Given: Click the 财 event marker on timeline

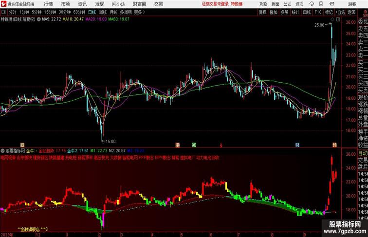Looking at the screenshot, I should click(297, 145).
